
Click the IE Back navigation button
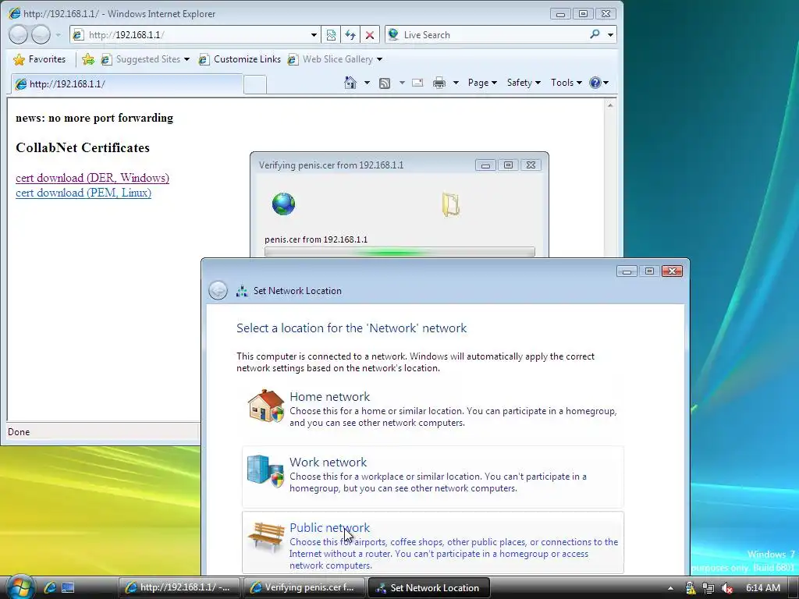coord(19,34)
